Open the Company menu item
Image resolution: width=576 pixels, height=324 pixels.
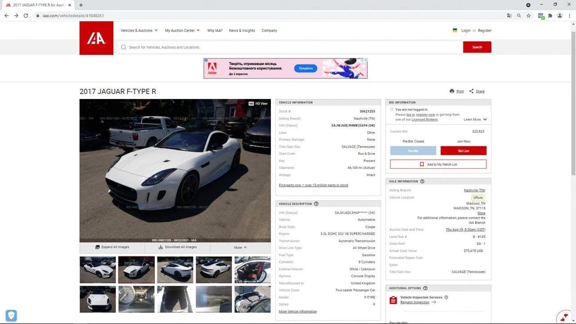coord(269,31)
